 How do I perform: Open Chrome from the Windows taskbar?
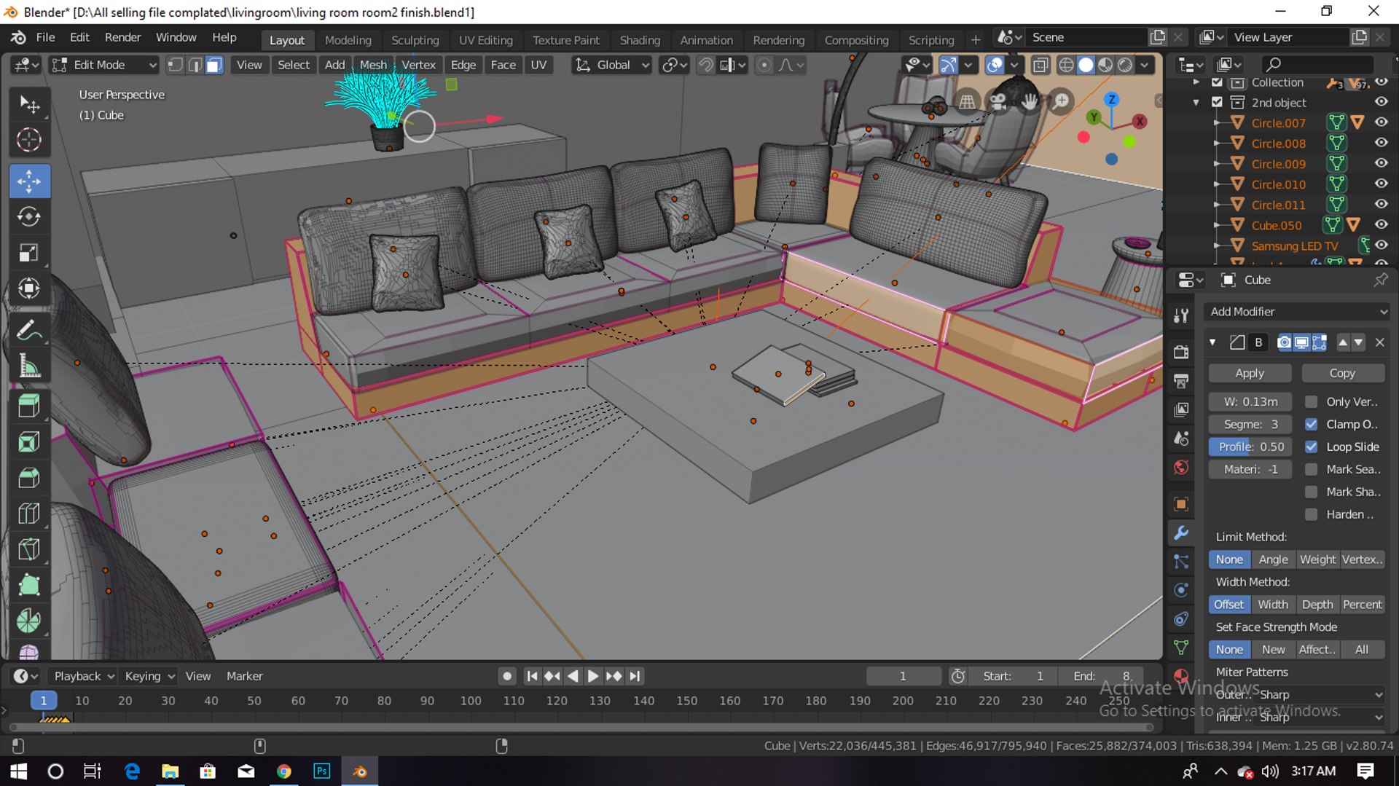[283, 771]
